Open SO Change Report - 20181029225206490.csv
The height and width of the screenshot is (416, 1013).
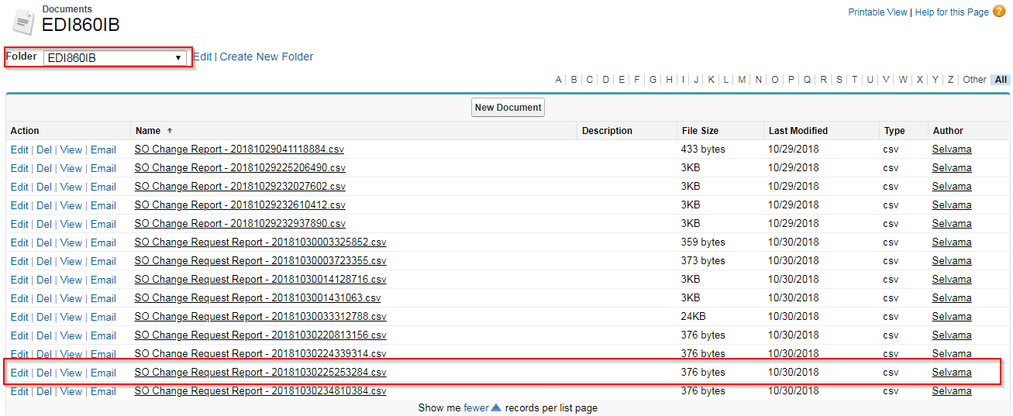240,167
